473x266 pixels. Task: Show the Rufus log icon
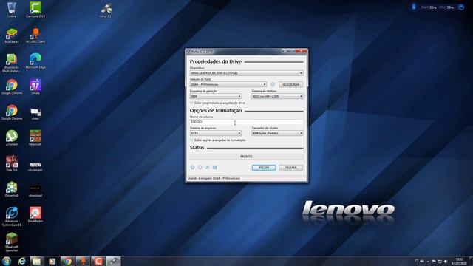coord(215,167)
